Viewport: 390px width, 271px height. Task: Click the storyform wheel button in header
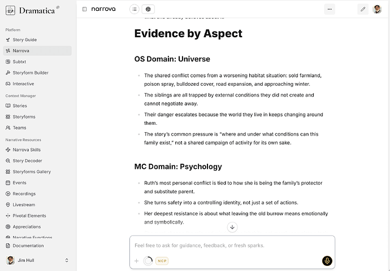pos(148,9)
